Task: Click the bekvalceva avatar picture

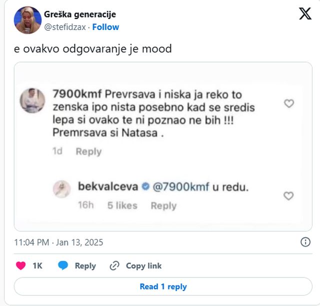Action: [x=62, y=189]
